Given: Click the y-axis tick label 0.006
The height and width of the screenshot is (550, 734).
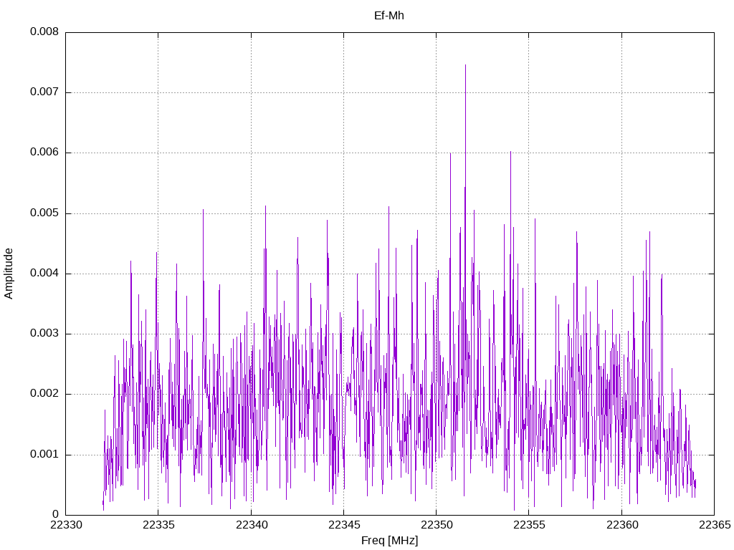Looking at the screenshot, I should [44, 153].
